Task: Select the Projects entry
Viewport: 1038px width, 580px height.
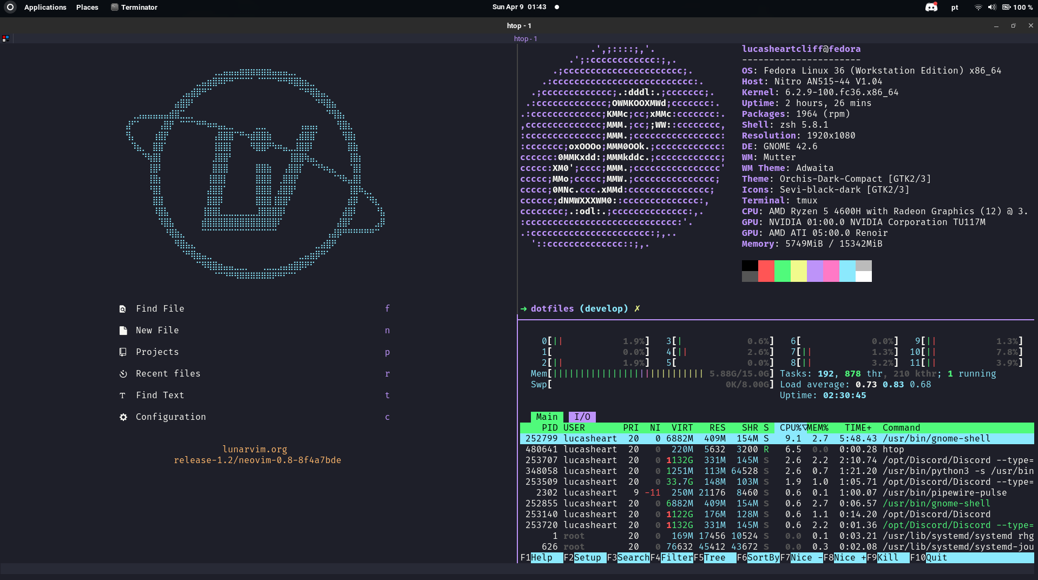Action: pos(157,352)
